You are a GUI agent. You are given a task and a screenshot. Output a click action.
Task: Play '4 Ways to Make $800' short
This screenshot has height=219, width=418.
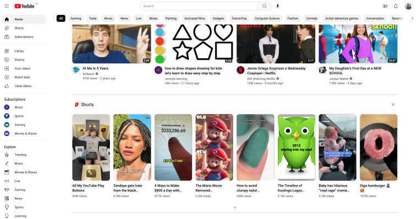click(173, 147)
